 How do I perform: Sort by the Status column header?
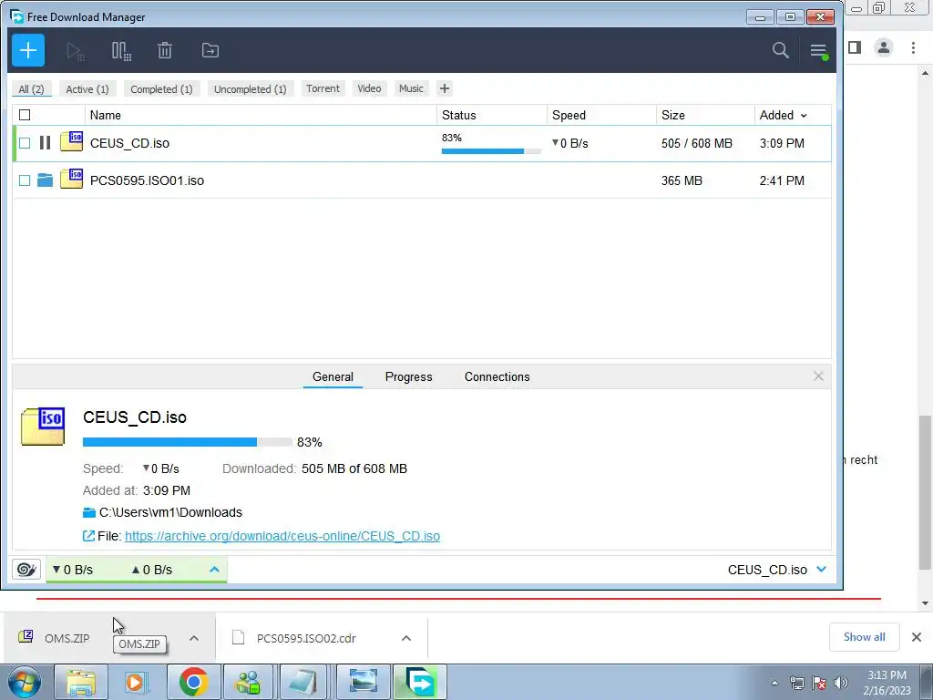point(459,116)
